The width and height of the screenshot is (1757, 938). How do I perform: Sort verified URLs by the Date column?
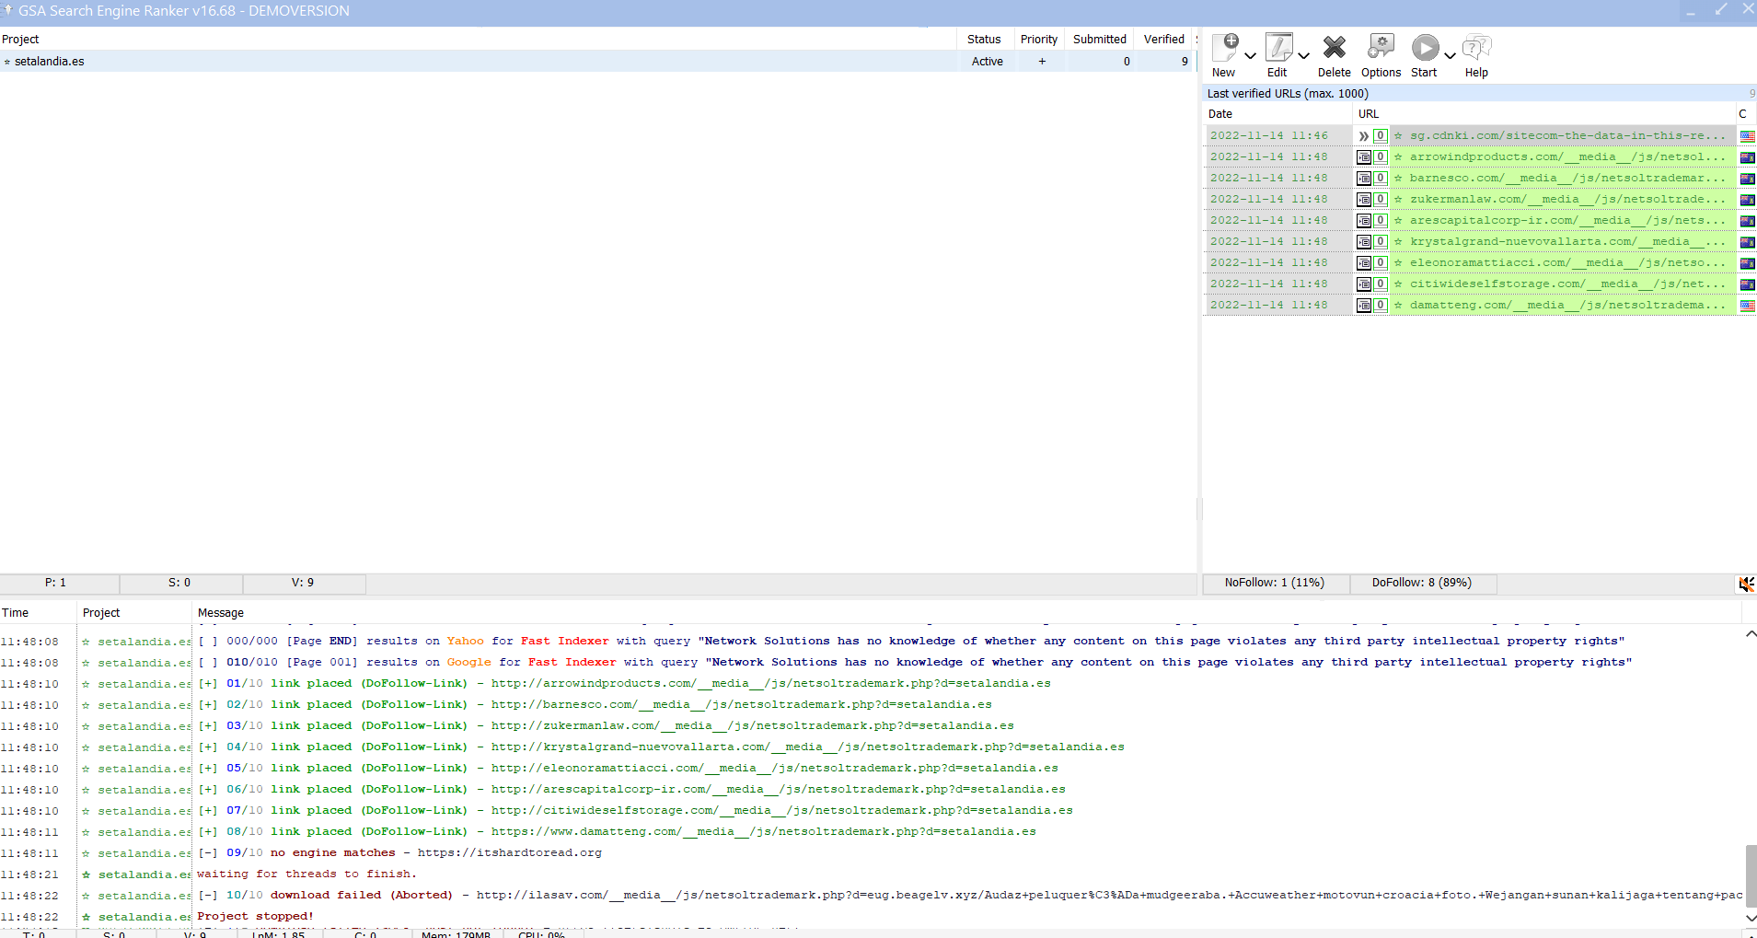click(x=1277, y=114)
